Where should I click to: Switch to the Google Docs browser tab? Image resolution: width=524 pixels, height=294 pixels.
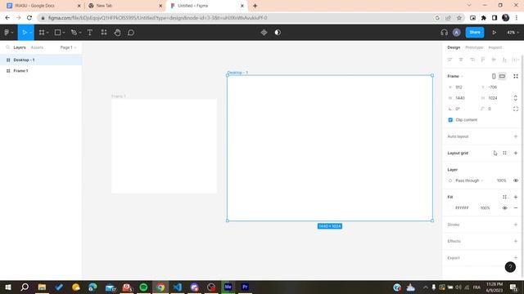43,6
